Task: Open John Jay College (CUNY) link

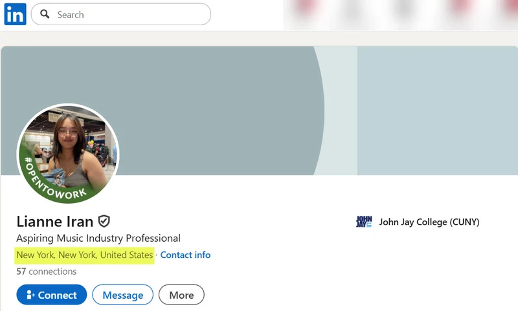Action: click(x=429, y=222)
